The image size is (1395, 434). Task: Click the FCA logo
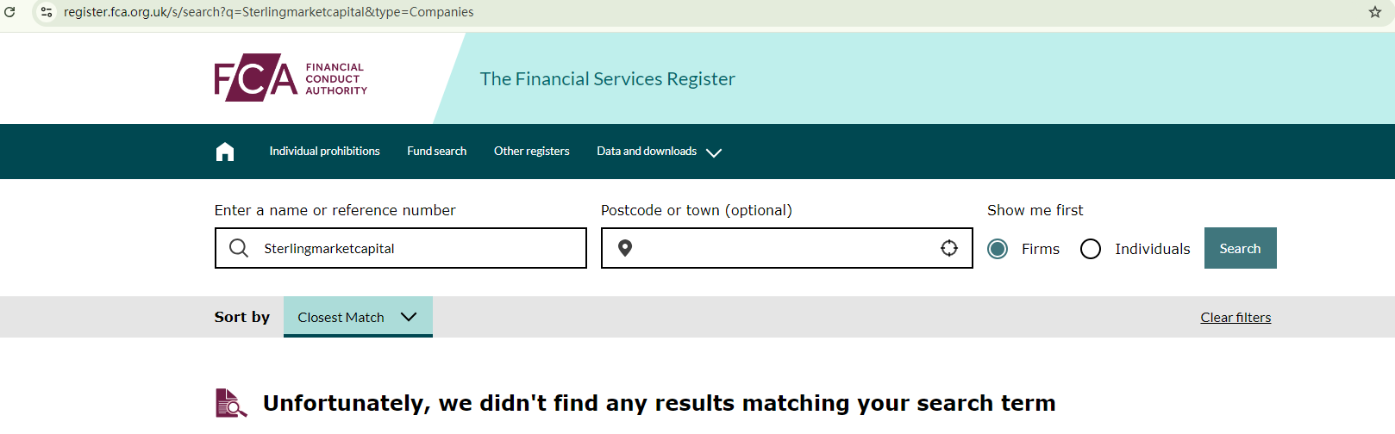pos(291,78)
